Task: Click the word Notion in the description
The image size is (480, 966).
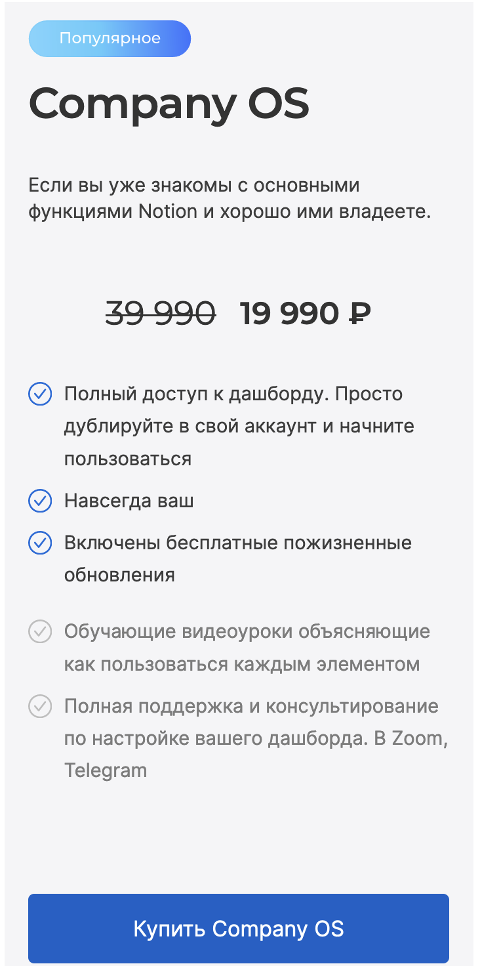Action: (168, 212)
